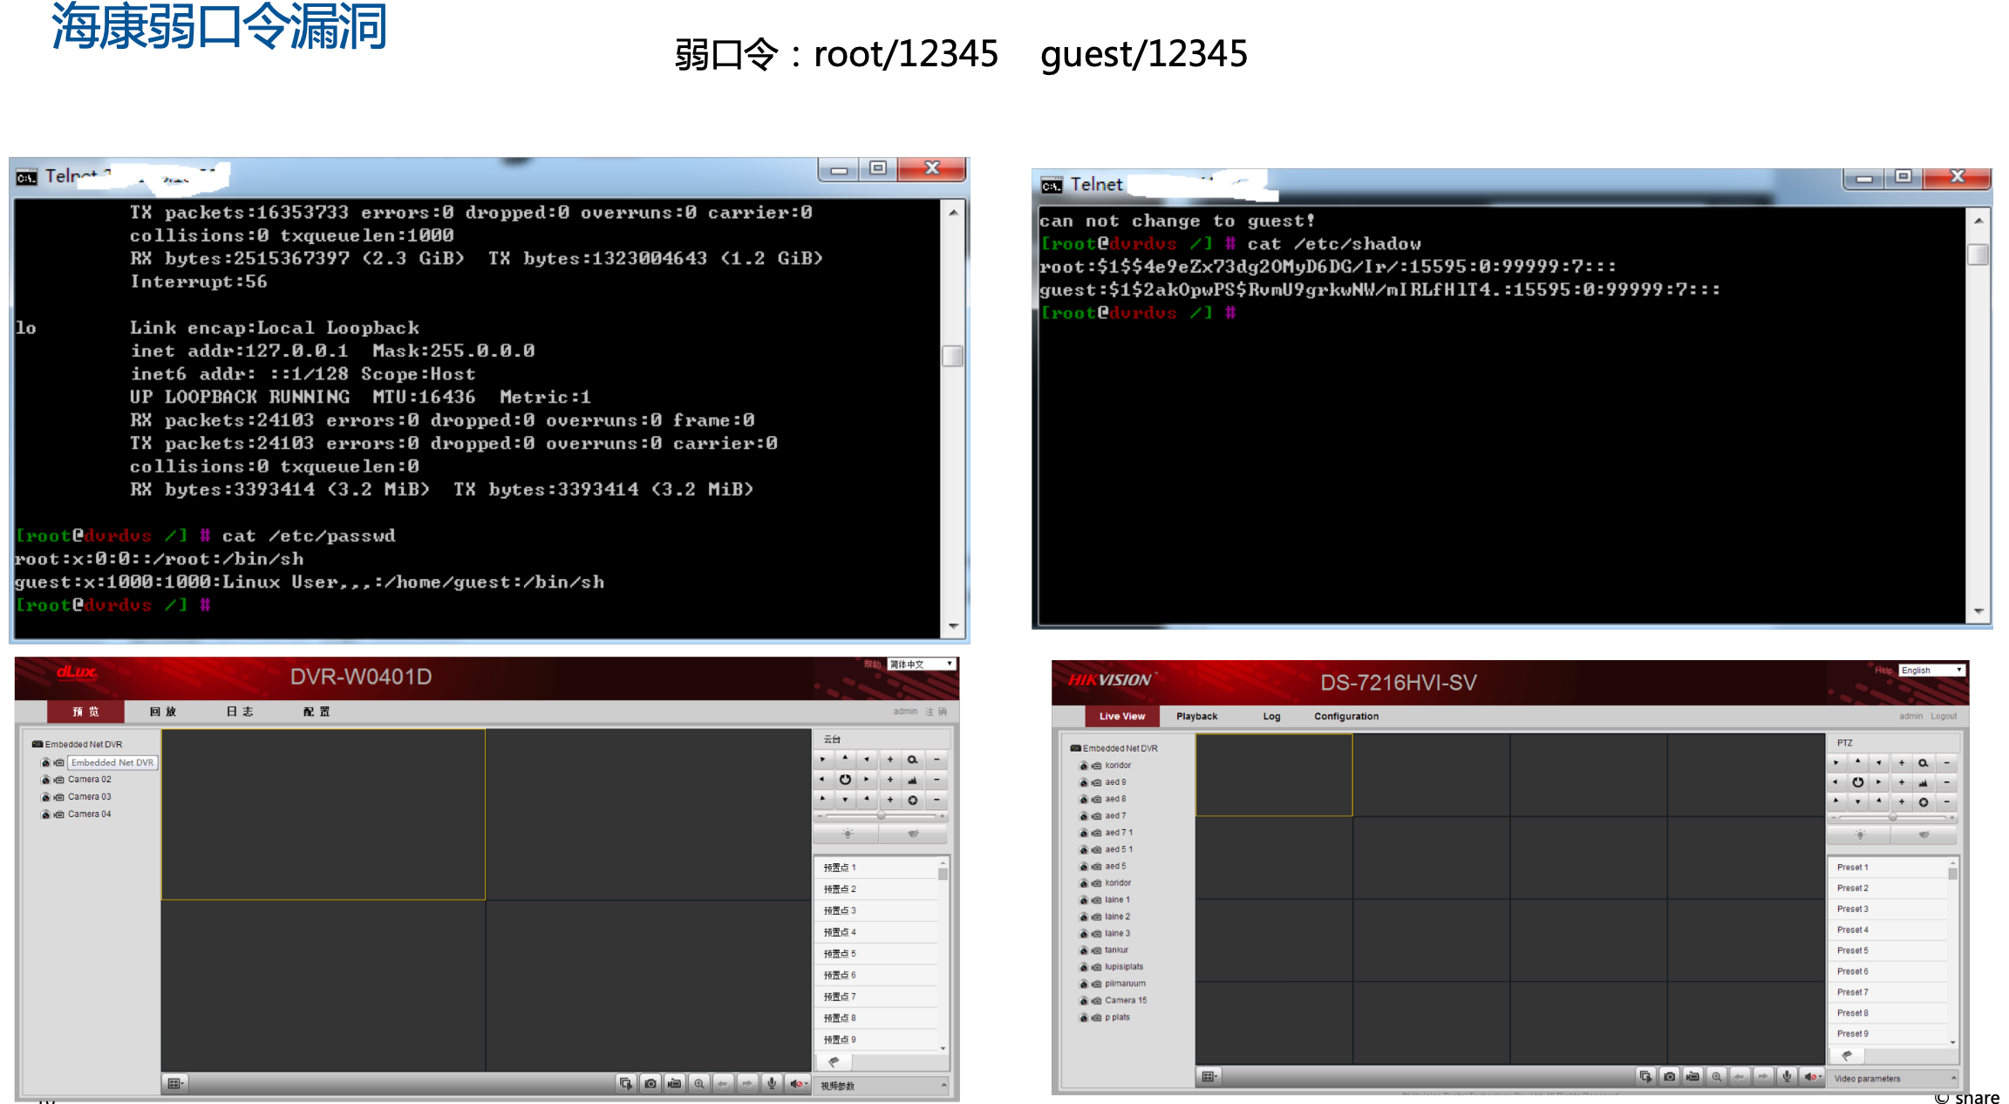Start two-way audio microphone in Hikvision toolbar

[x=1787, y=1077]
